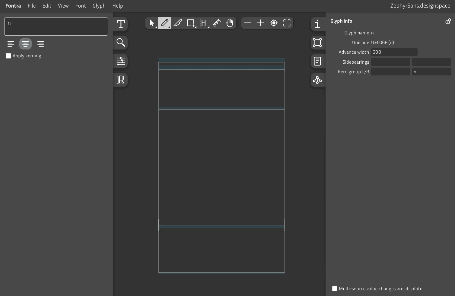This screenshot has height=296, width=455.
Task: Select the Shape tool
Action: [x=191, y=23]
